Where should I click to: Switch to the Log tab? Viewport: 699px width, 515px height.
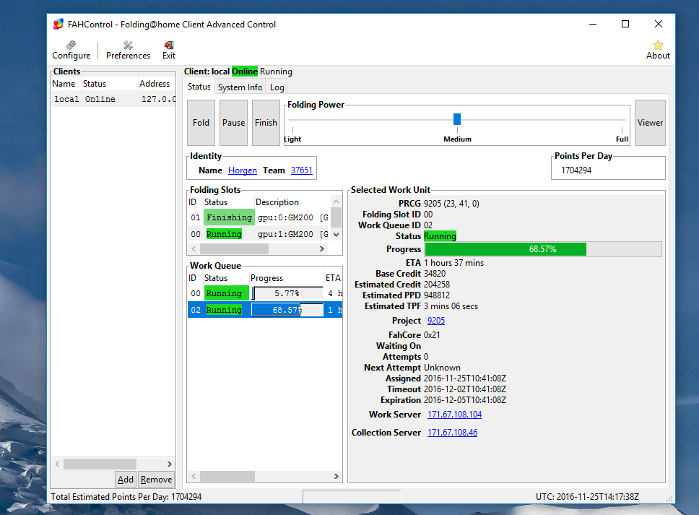click(x=277, y=87)
